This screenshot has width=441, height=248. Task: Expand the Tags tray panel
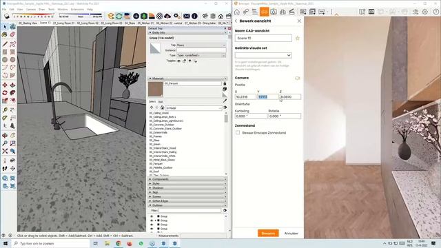point(187,192)
